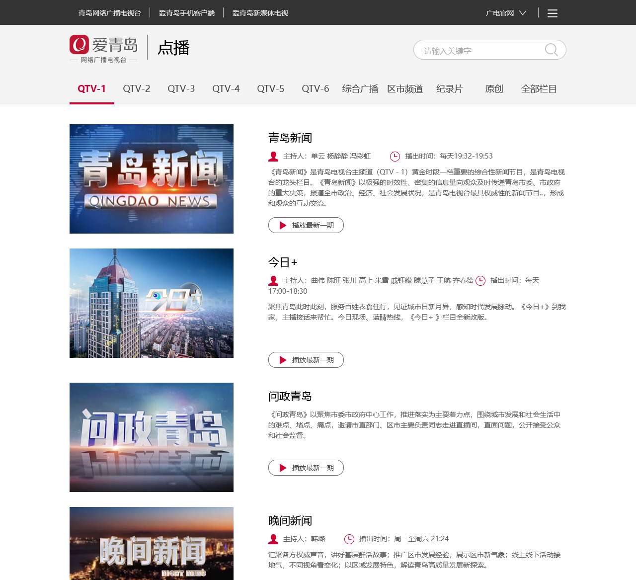Open the 综合广播 tab
Viewport: 636px width, 580px height.
point(360,89)
